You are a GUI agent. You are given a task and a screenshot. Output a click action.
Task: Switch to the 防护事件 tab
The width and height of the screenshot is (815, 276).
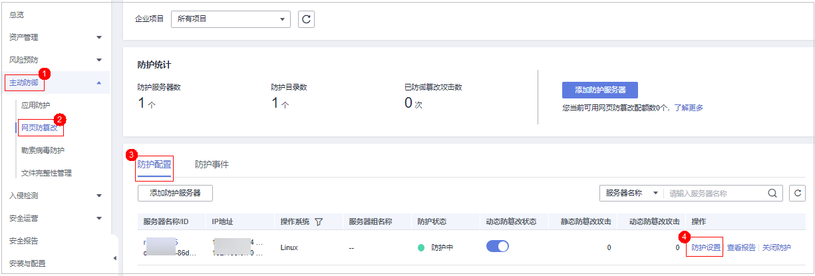(x=212, y=164)
